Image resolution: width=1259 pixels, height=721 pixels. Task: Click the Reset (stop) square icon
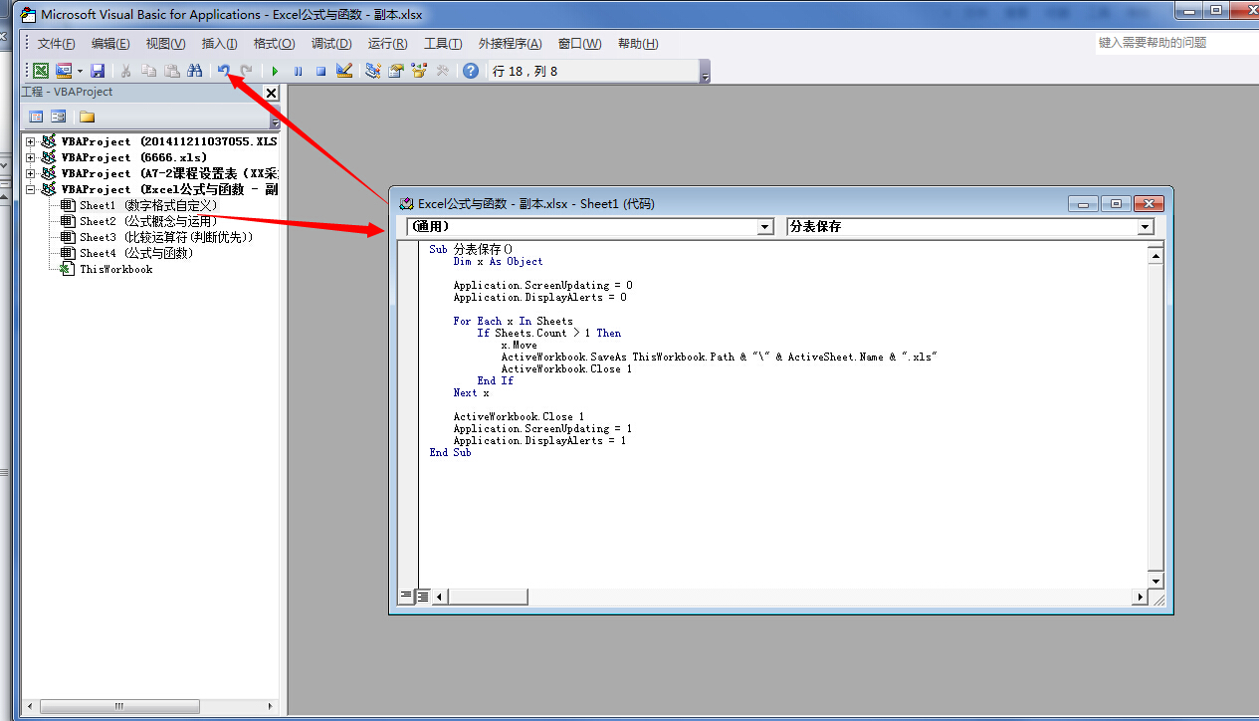(x=320, y=71)
